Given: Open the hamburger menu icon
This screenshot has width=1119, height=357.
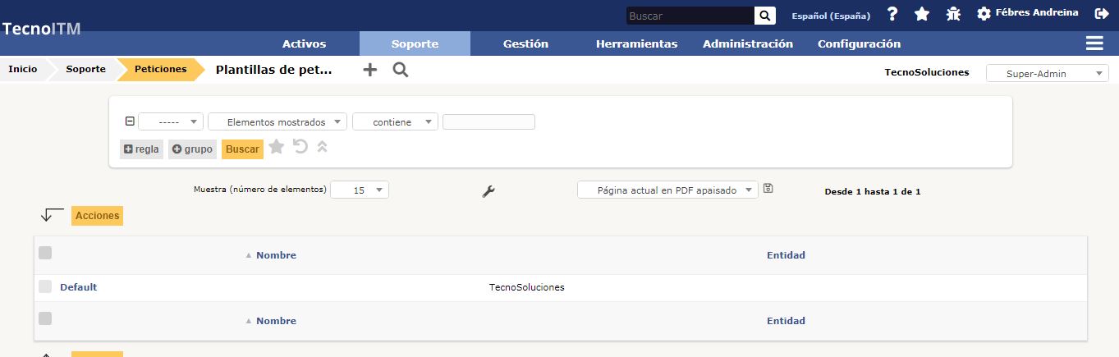Looking at the screenshot, I should pyautogui.click(x=1094, y=43).
